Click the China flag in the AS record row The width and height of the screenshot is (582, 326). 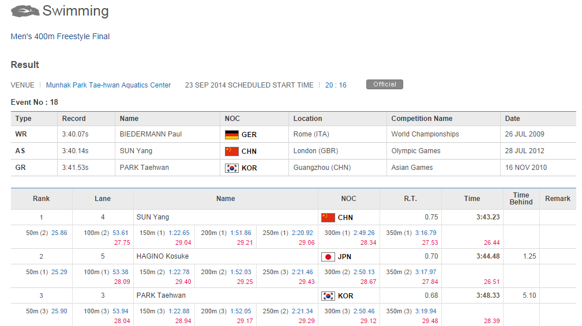[x=231, y=151]
